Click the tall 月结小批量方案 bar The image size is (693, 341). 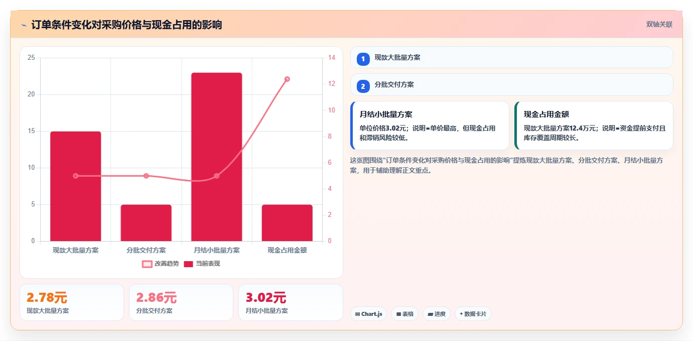click(217, 157)
